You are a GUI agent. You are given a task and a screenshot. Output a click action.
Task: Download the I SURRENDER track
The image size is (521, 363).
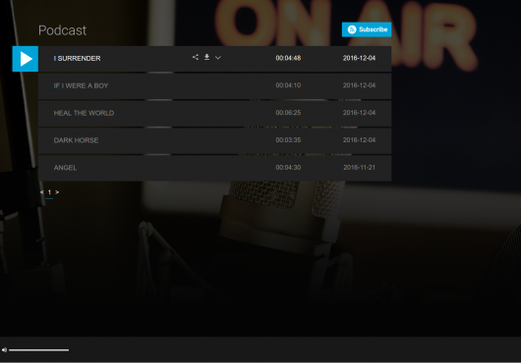point(206,57)
